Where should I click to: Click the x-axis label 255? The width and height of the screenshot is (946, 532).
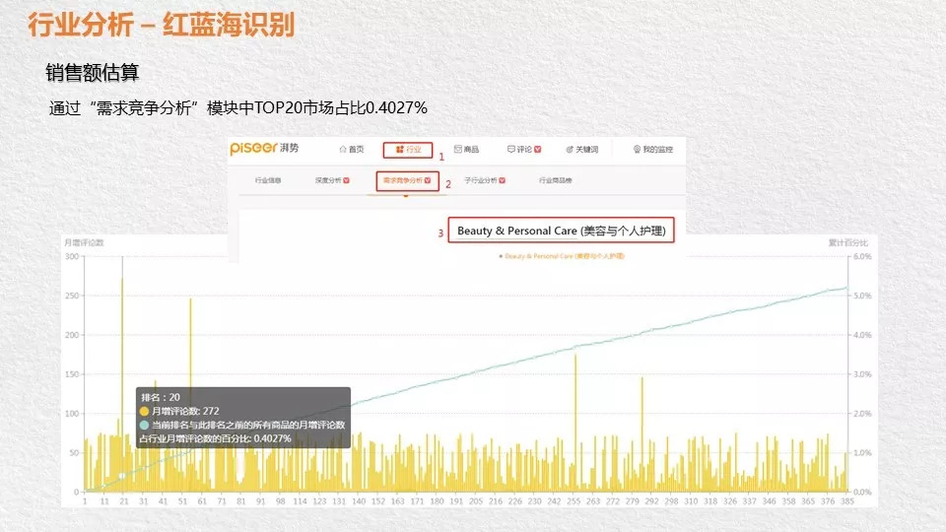click(574, 501)
